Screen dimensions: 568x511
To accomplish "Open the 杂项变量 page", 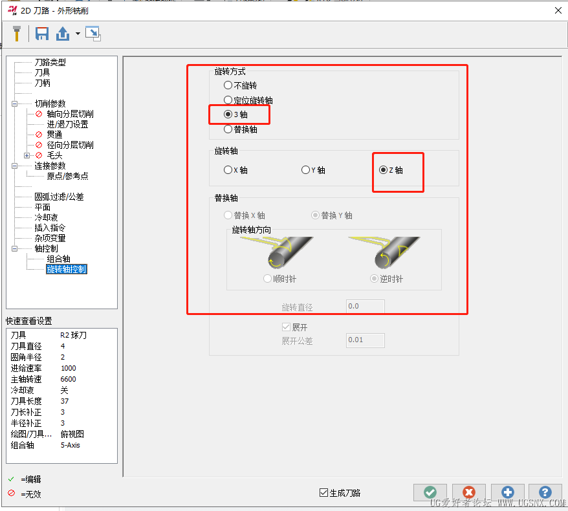I will pyautogui.click(x=50, y=238).
